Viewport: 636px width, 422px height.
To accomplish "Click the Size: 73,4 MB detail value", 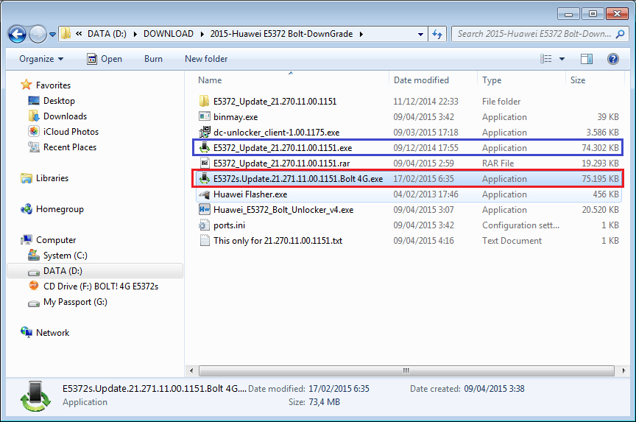I will click(x=324, y=401).
